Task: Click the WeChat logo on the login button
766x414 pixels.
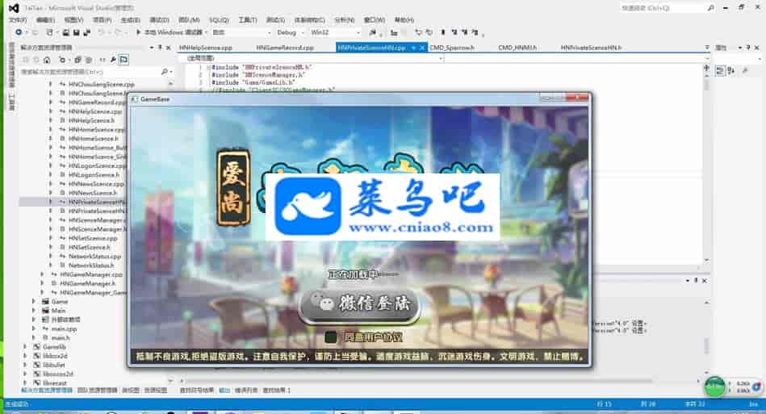Action: pos(322,305)
